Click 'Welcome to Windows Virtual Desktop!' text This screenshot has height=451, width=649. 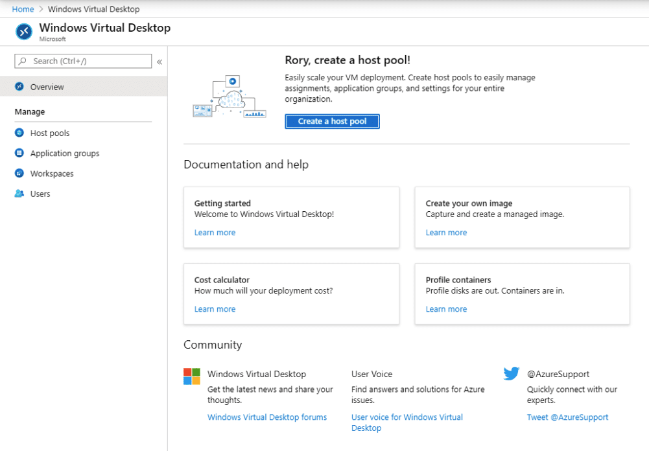[264, 214]
